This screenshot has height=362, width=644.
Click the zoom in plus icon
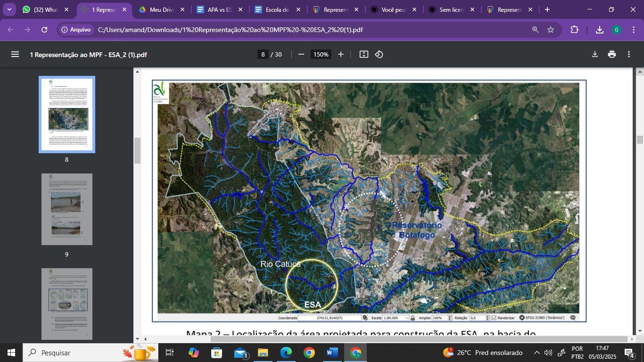(341, 54)
